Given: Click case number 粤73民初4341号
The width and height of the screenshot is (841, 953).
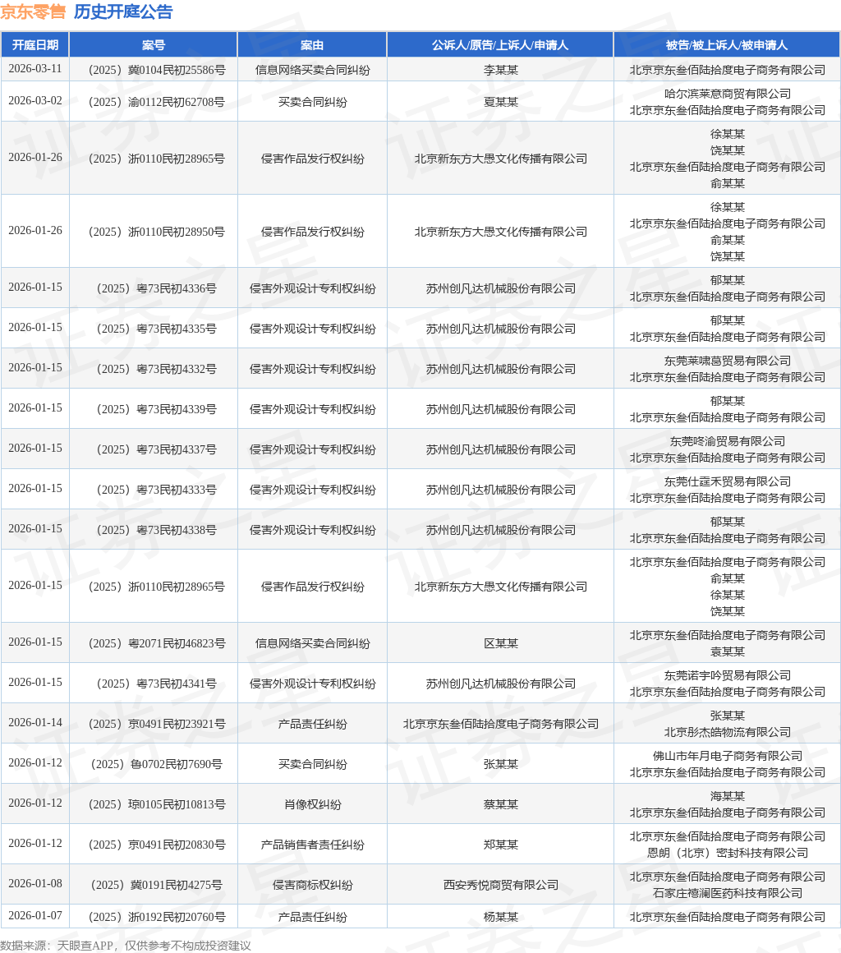Looking at the screenshot, I should [x=157, y=684].
